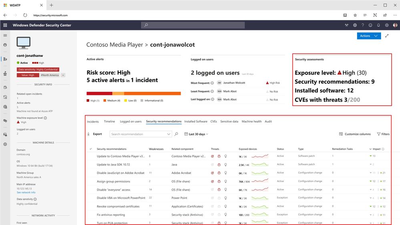Click Customize columns button
400x225 pixels.
pos(355,134)
